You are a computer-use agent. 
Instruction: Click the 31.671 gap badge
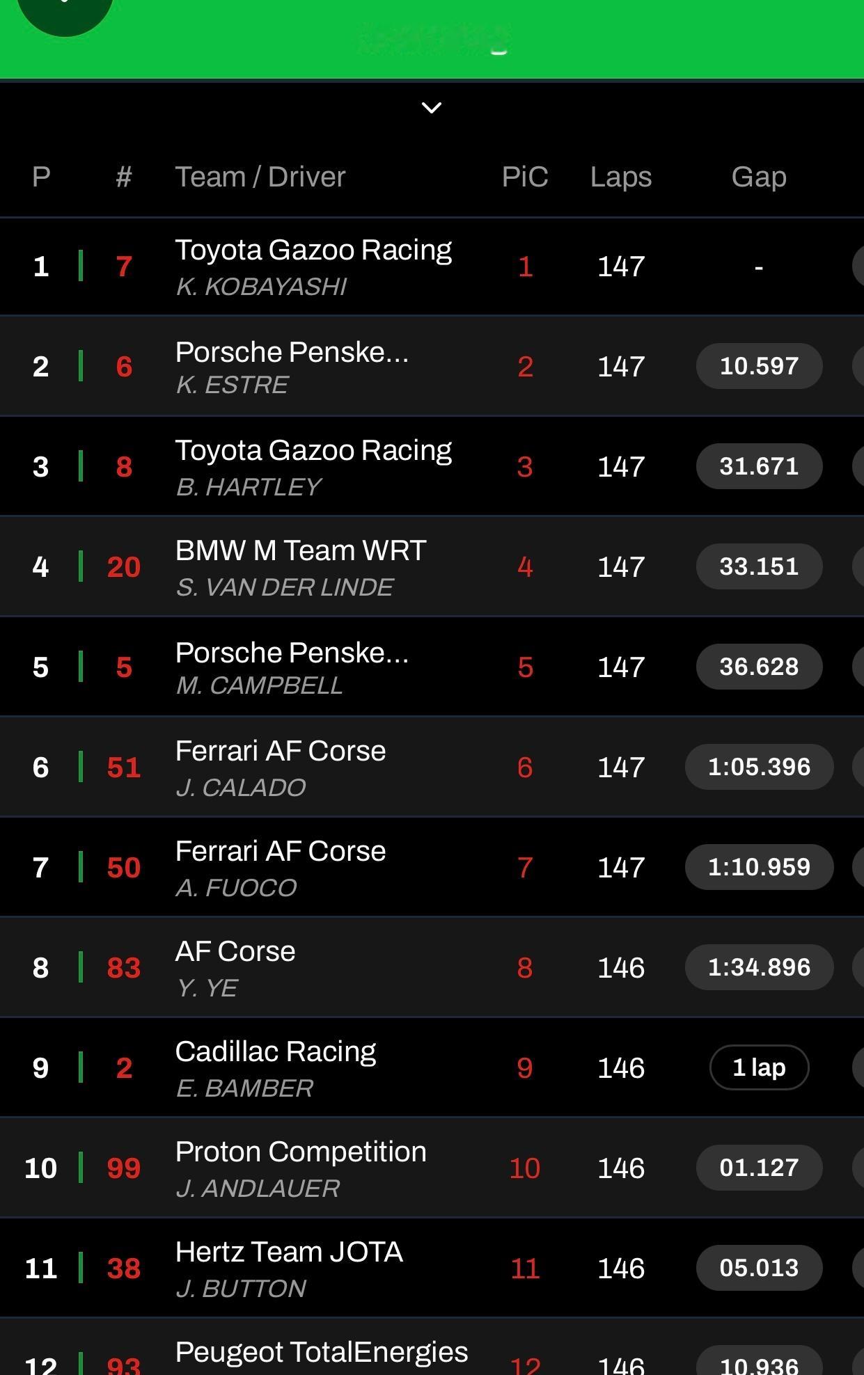click(x=759, y=466)
